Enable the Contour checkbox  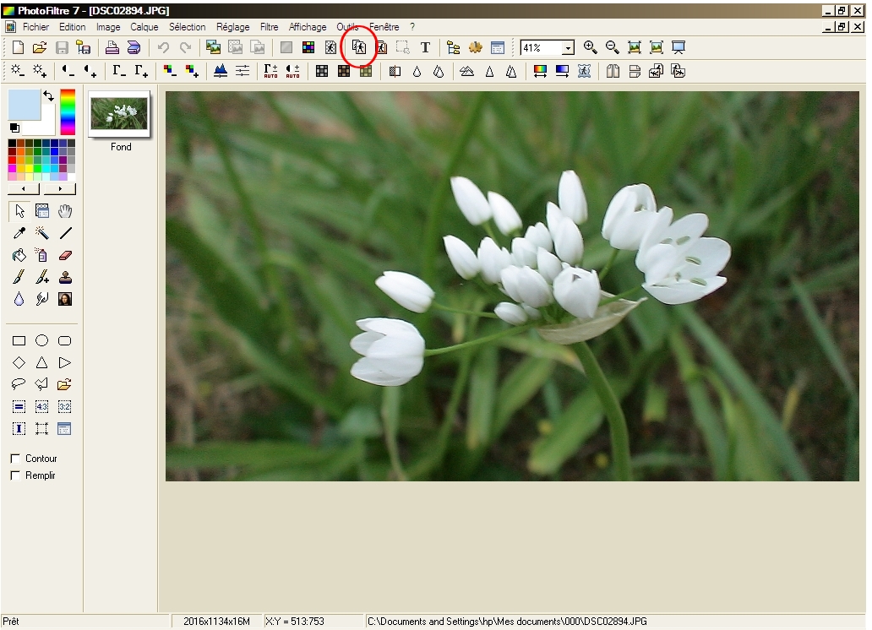click(14, 459)
